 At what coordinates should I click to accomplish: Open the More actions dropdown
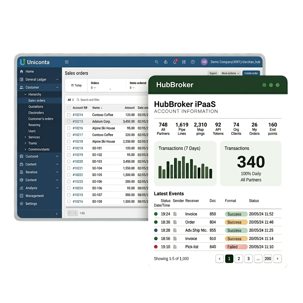point(230,73)
